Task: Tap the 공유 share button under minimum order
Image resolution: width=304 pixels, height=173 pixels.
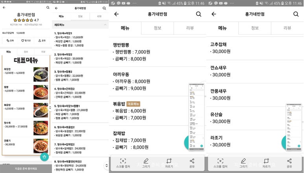Action: (x=42, y=40)
